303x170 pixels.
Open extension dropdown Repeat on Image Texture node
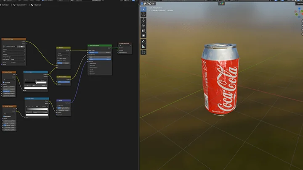(x=14, y=54)
